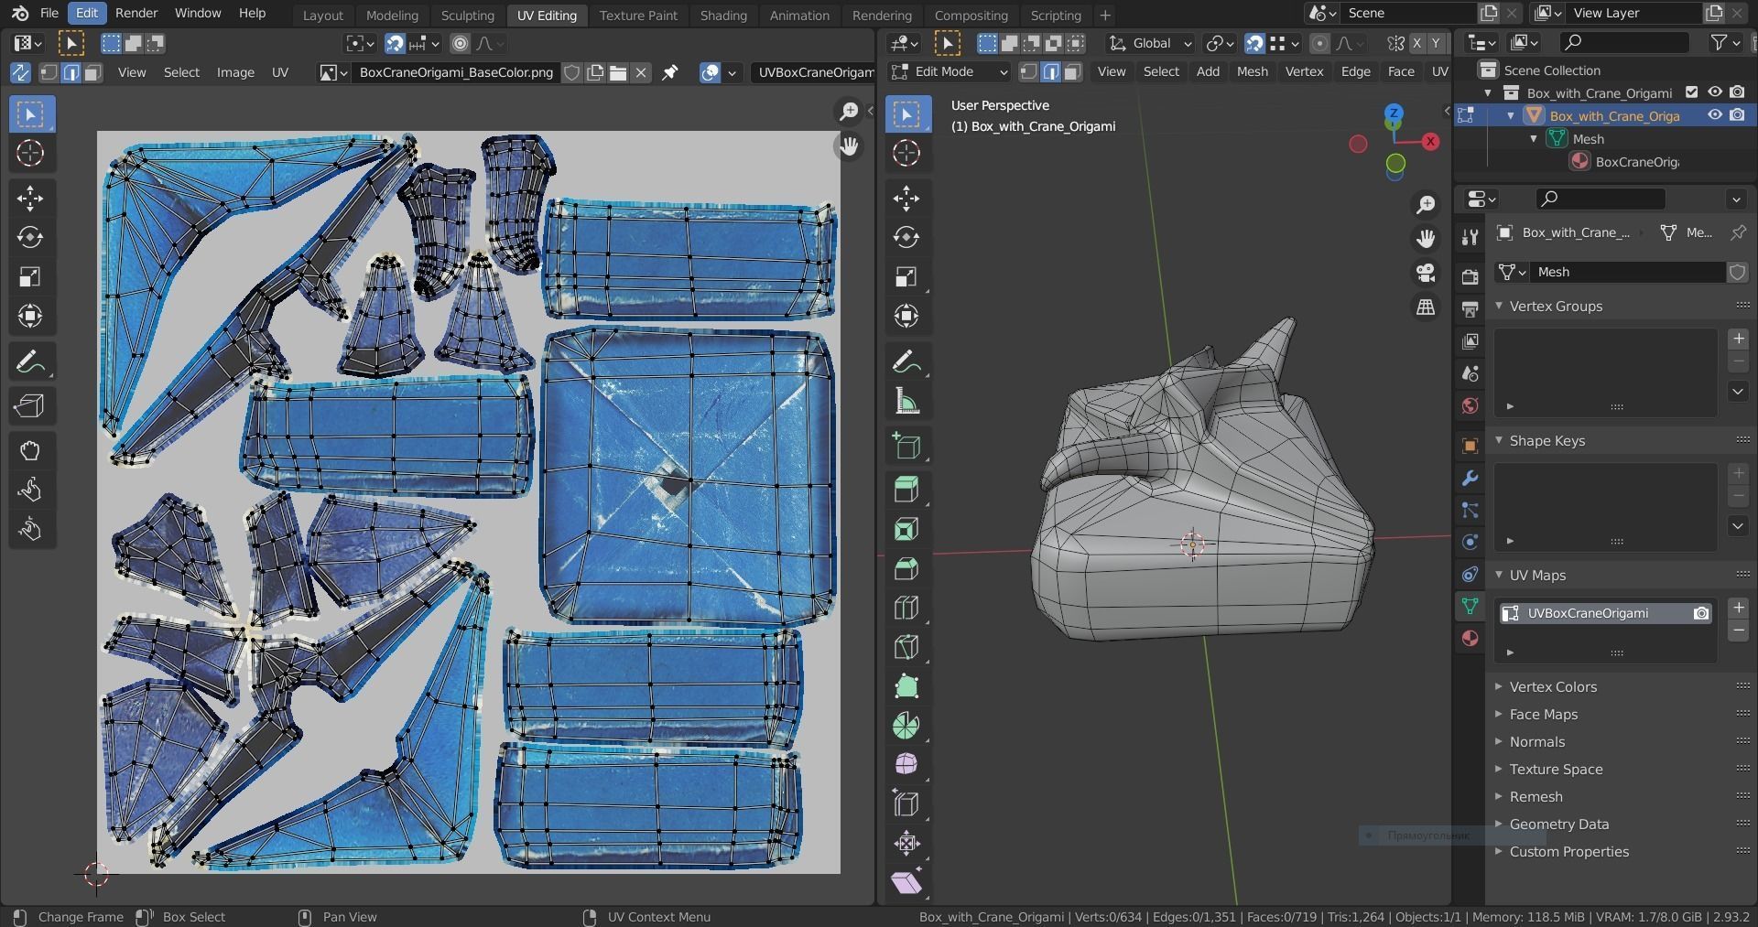Collapse UV Maps panel

tap(1499, 575)
